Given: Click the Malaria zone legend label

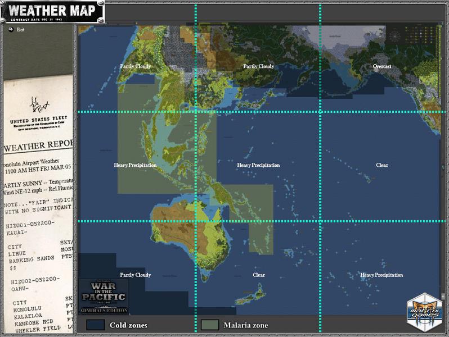Looking at the screenshot, I should pos(245,325).
